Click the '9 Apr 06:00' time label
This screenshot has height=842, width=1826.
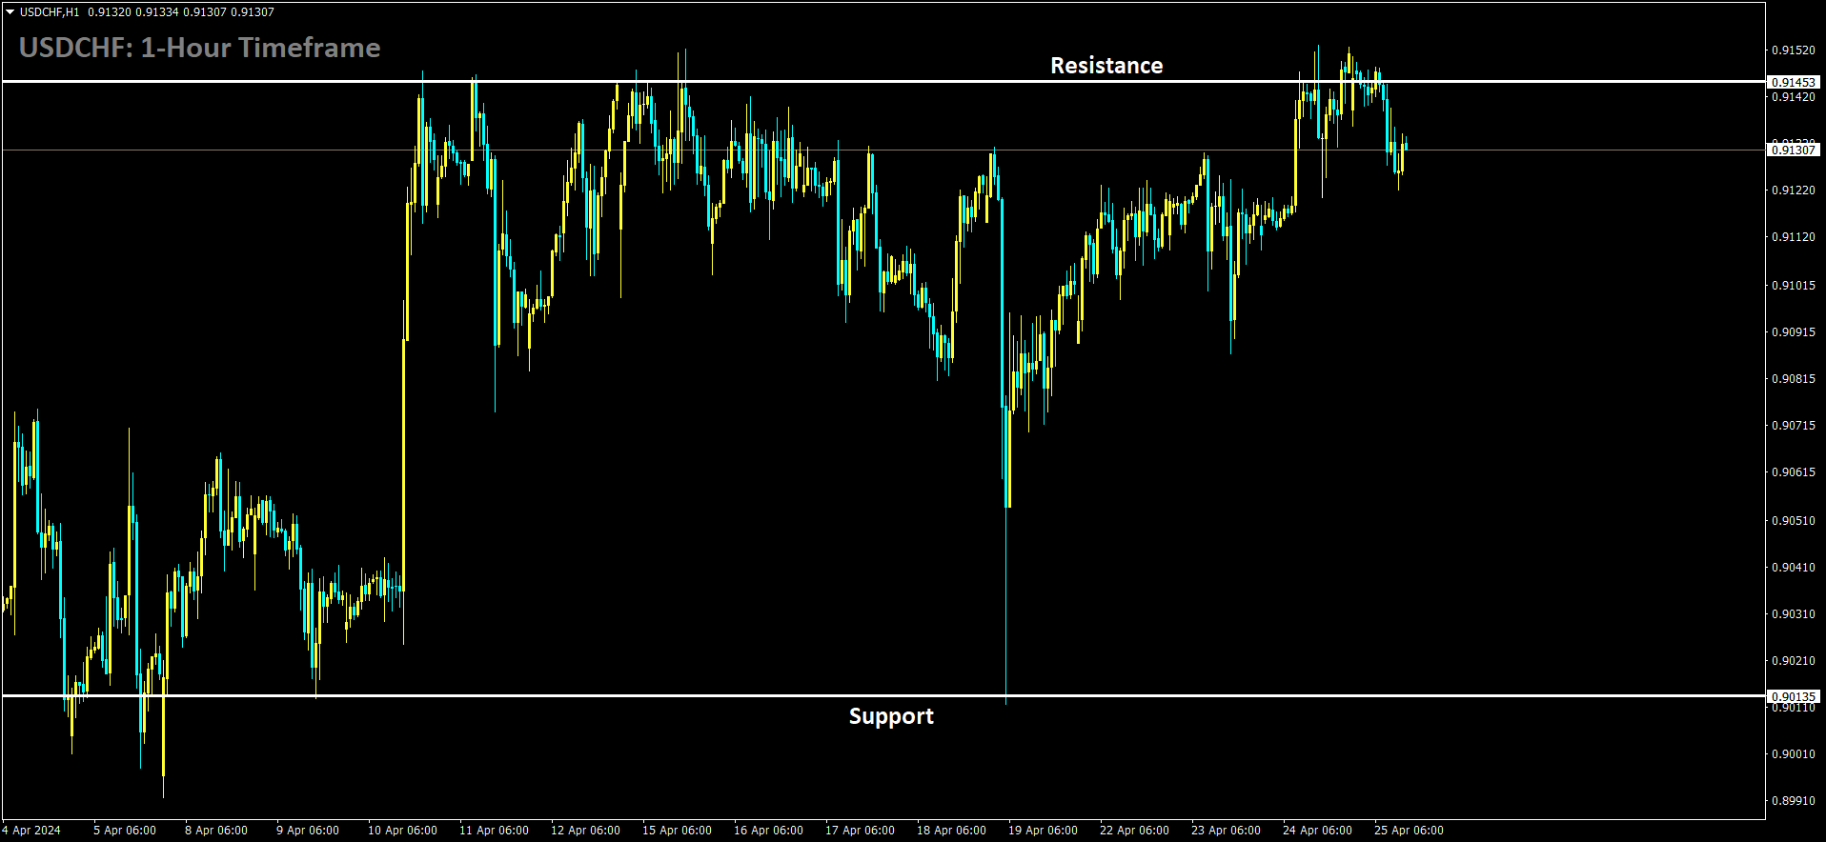click(x=308, y=831)
